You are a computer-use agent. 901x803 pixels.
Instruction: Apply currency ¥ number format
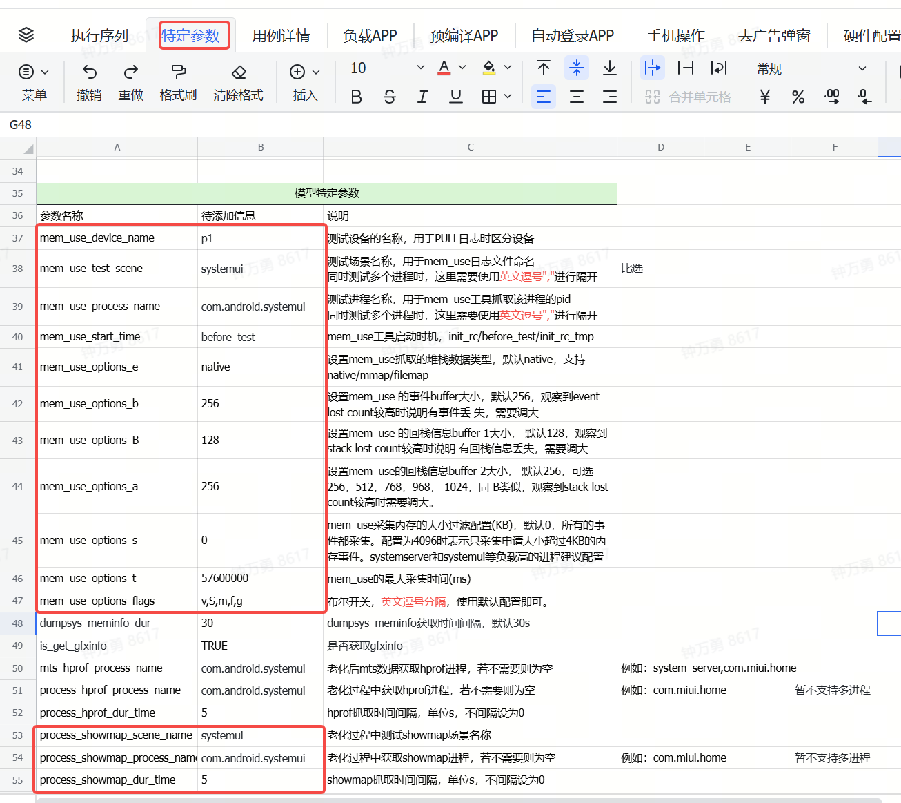pos(764,97)
